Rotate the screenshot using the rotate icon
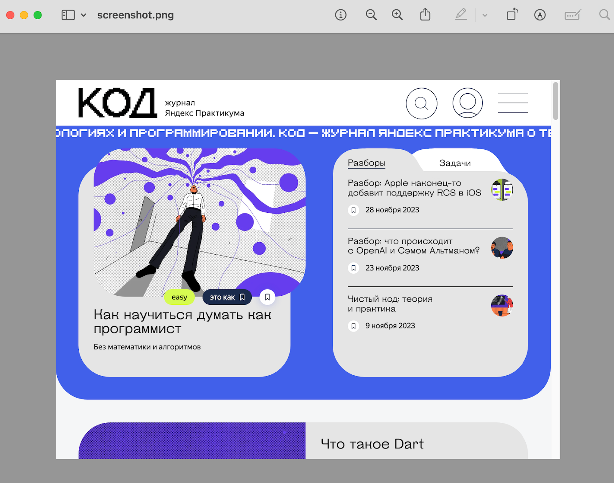The image size is (614, 483). pyautogui.click(x=512, y=15)
